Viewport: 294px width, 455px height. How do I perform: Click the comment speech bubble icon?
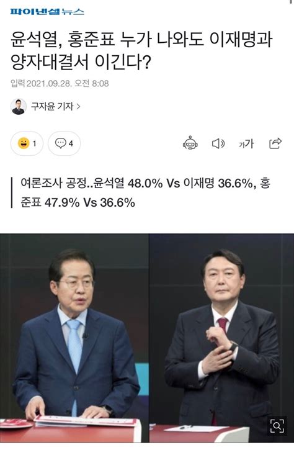click(61, 143)
